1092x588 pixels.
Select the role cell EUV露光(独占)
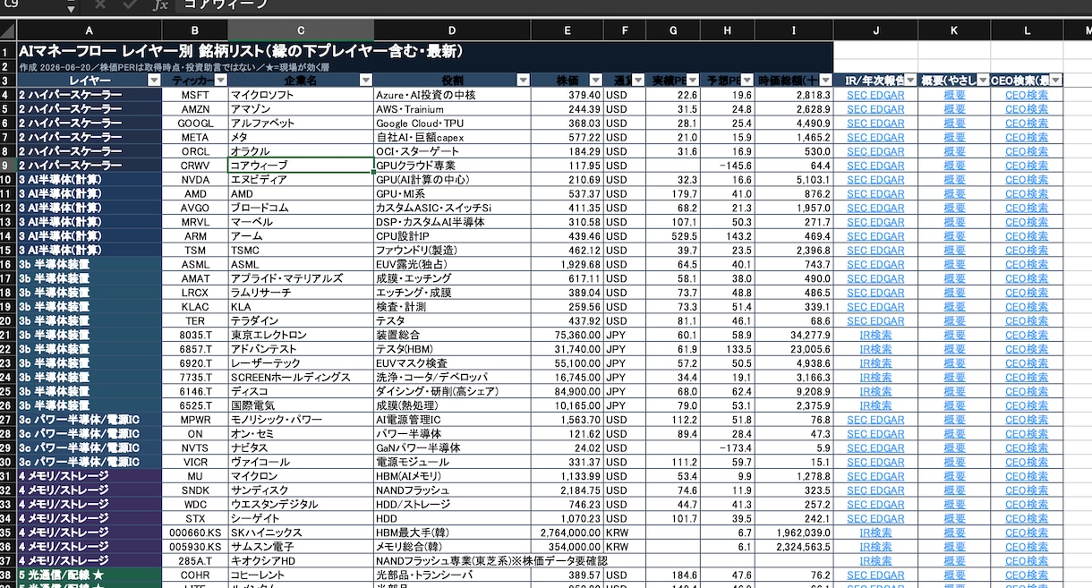coord(452,265)
